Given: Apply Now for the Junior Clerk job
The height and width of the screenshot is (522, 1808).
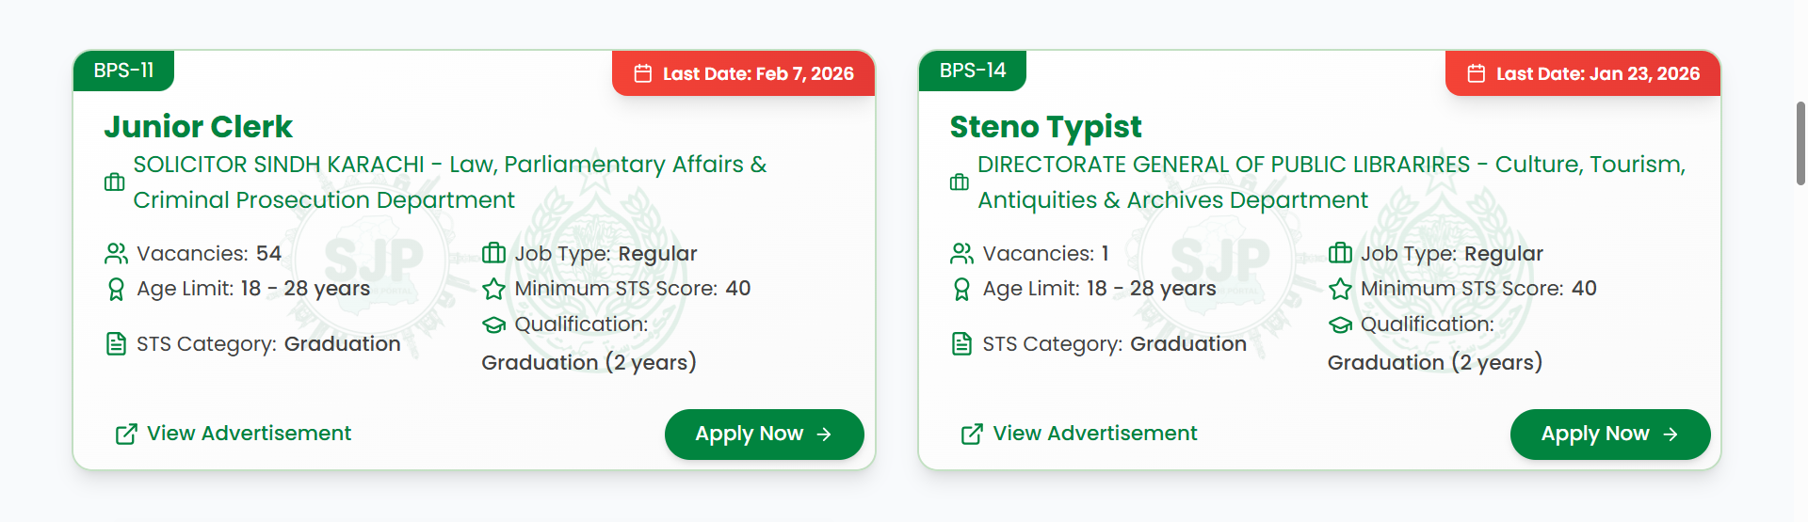Looking at the screenshot, I should (x=764, y=435).
